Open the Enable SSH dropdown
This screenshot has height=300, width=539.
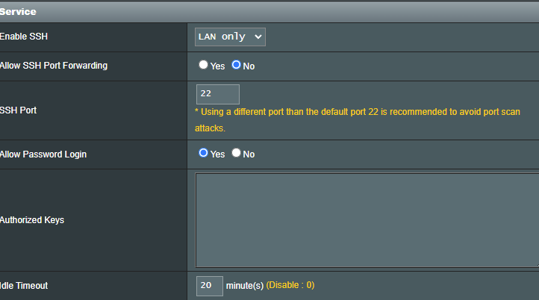coord(230,37)
